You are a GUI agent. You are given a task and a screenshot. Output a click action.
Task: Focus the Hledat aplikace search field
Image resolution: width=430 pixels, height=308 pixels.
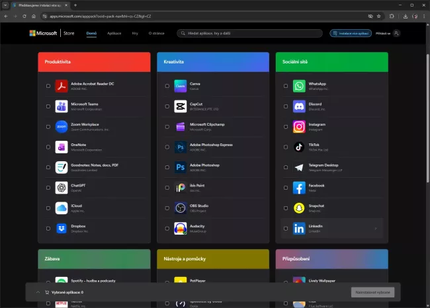(x=249, y=33)
